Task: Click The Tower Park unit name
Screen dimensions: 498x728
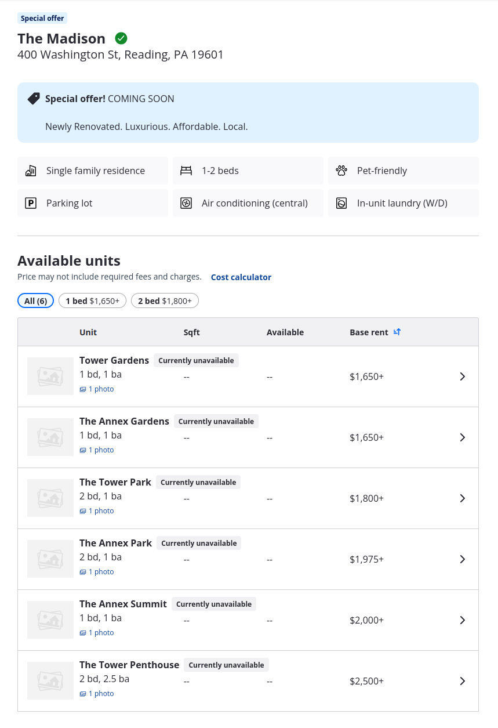Action: [x=115, y=482]
